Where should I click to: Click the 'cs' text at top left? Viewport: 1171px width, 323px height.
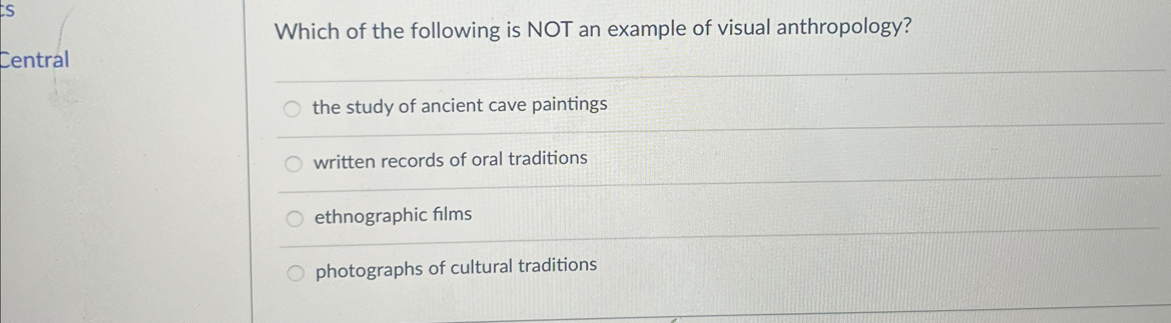[9, 10]
